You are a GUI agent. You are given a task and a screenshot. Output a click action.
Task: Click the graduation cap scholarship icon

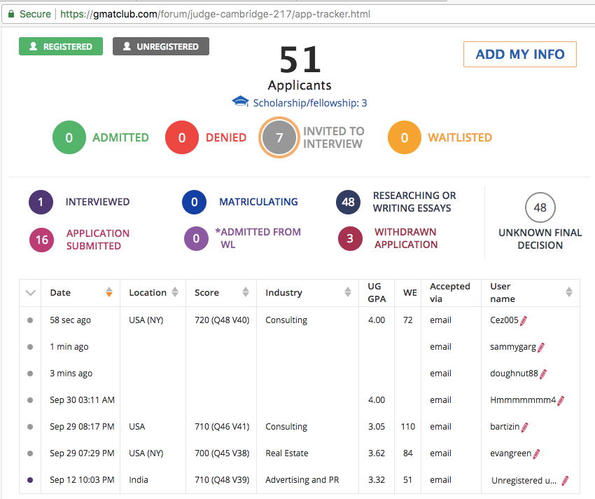pyautogui.click(x=240, y=102)
